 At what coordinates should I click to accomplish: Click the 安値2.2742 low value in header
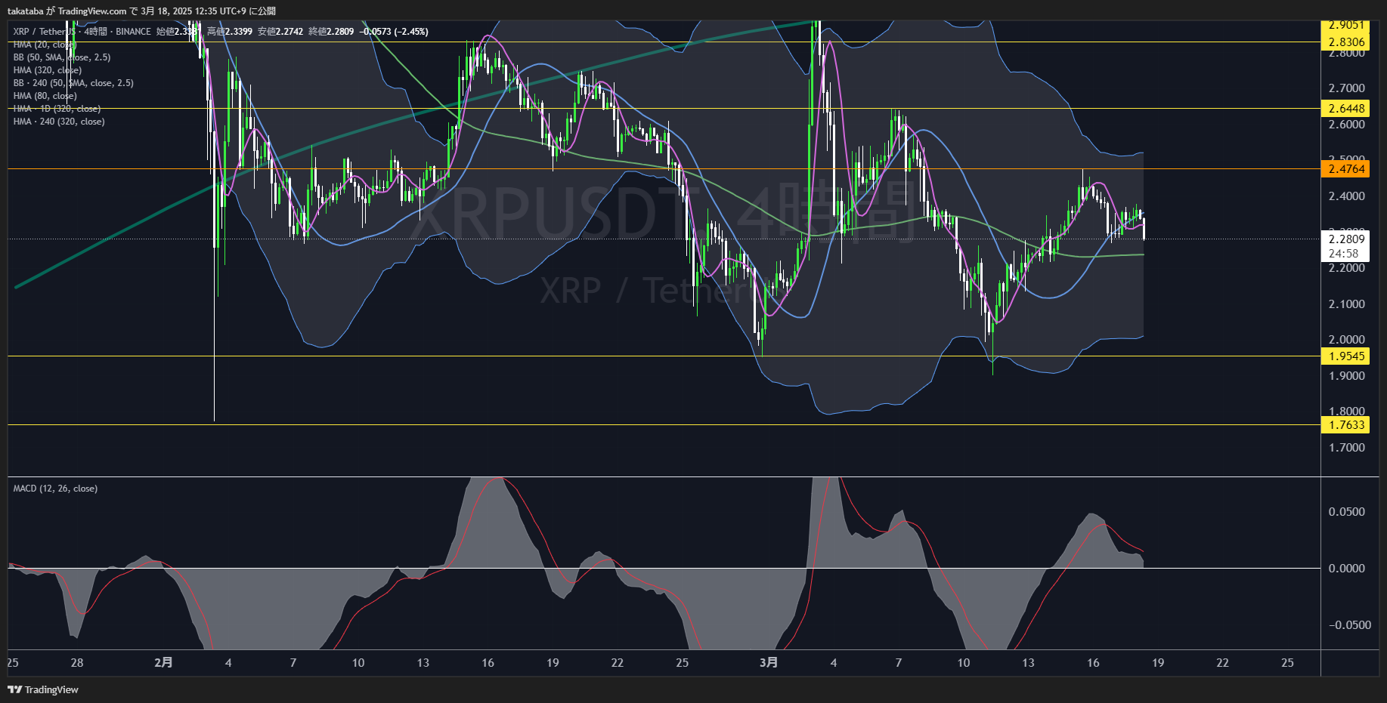coord(280,32)
